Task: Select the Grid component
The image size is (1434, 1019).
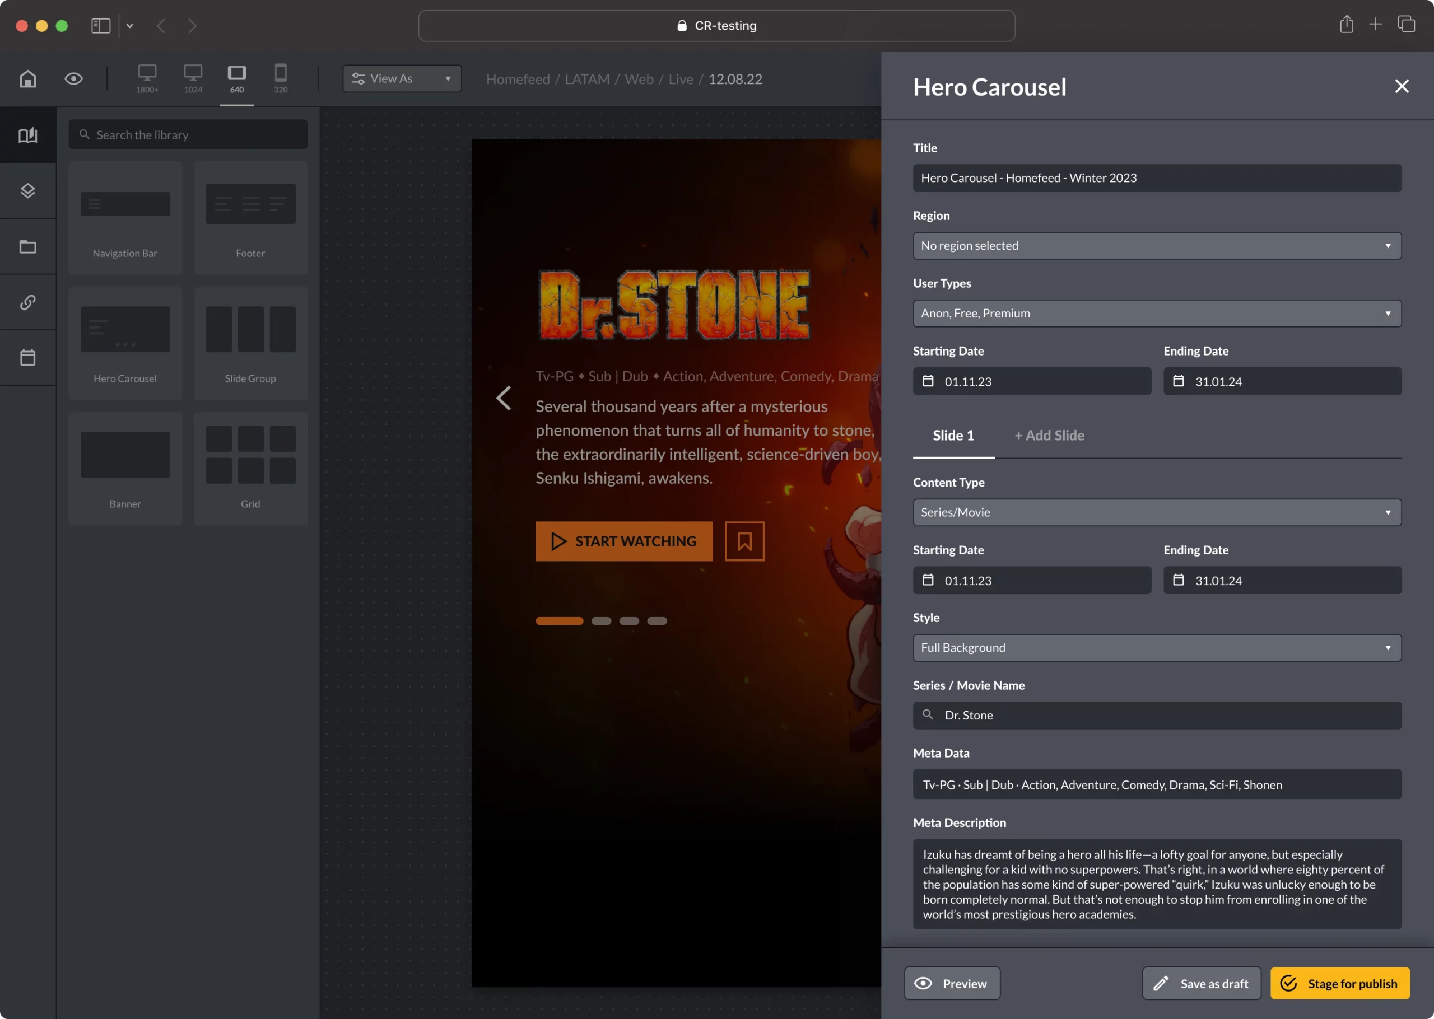Action: (250, 469)
